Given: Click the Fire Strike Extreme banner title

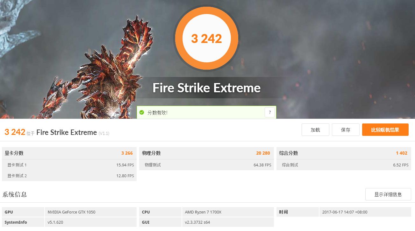Looking at the screenshot, I should pos(206,88).
